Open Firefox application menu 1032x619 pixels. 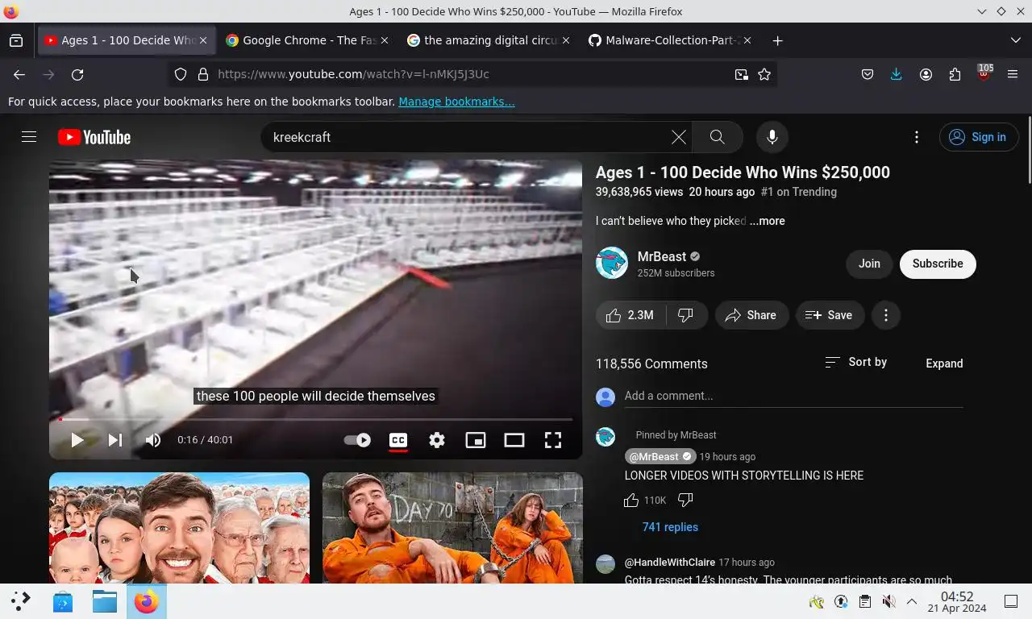click(1013, 74)
